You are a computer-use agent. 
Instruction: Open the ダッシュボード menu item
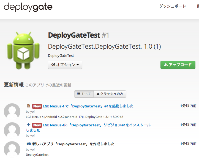tap(173, 6)
